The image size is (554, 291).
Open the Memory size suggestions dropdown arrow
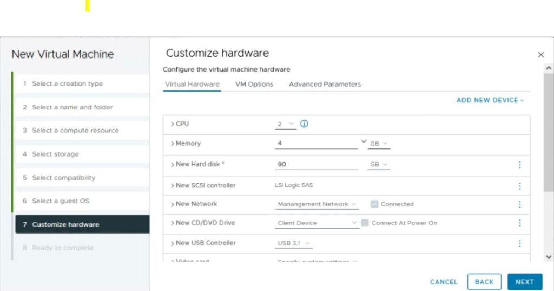(x=364, y=141)
